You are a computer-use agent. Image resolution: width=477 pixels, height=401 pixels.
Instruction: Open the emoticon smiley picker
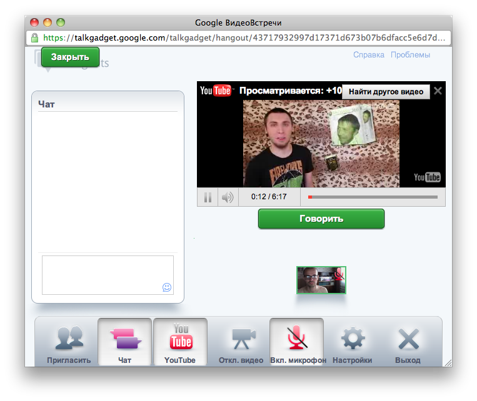click(x=167, y=287)
